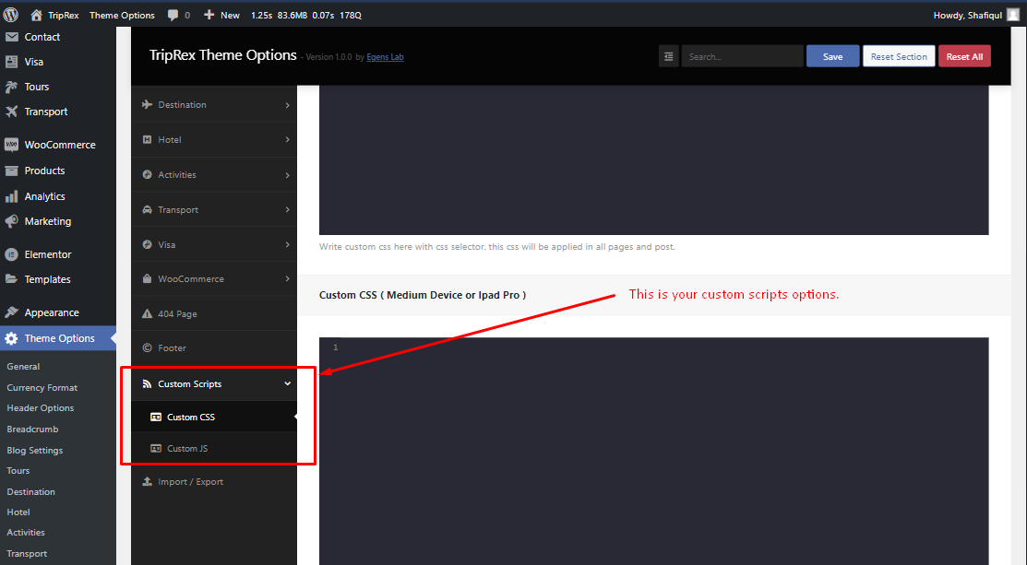Open the Custom JS sub-section
Screen dimensions: 1027x565
pyautogui.click(x=214, y=448)
